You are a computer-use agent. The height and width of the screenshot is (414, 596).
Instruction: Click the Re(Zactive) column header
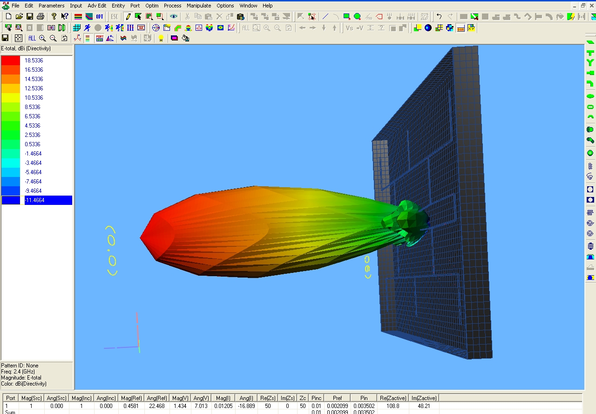[393, 398]
